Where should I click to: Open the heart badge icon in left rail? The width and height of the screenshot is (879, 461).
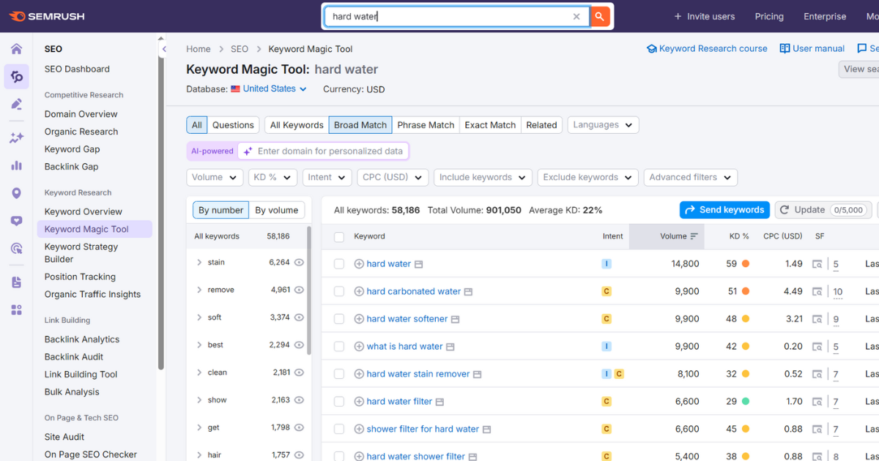coord(16,221)
